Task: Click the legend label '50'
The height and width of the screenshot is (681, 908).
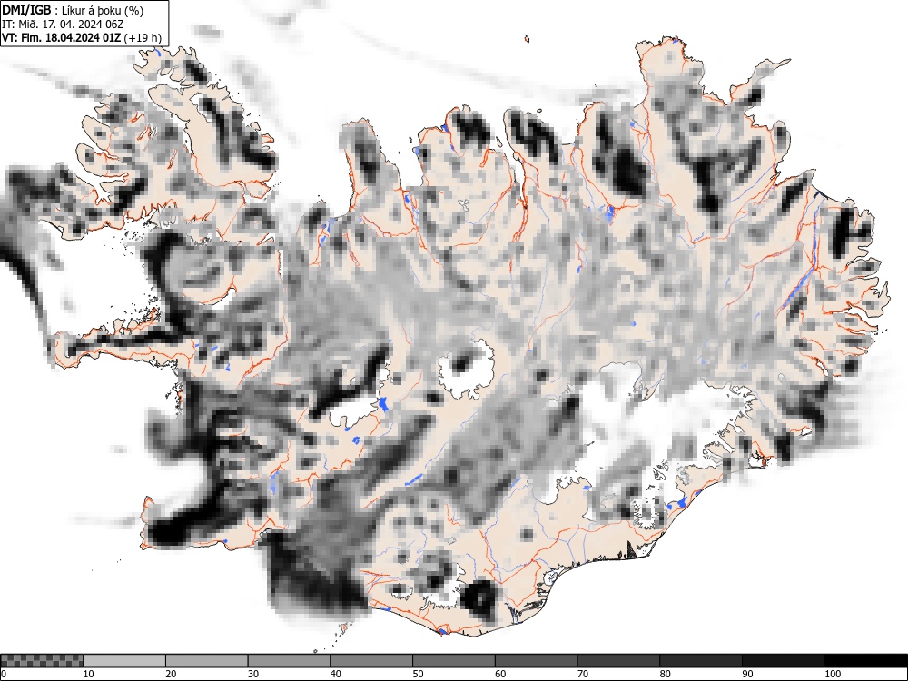Action: (x=418, y=674)
